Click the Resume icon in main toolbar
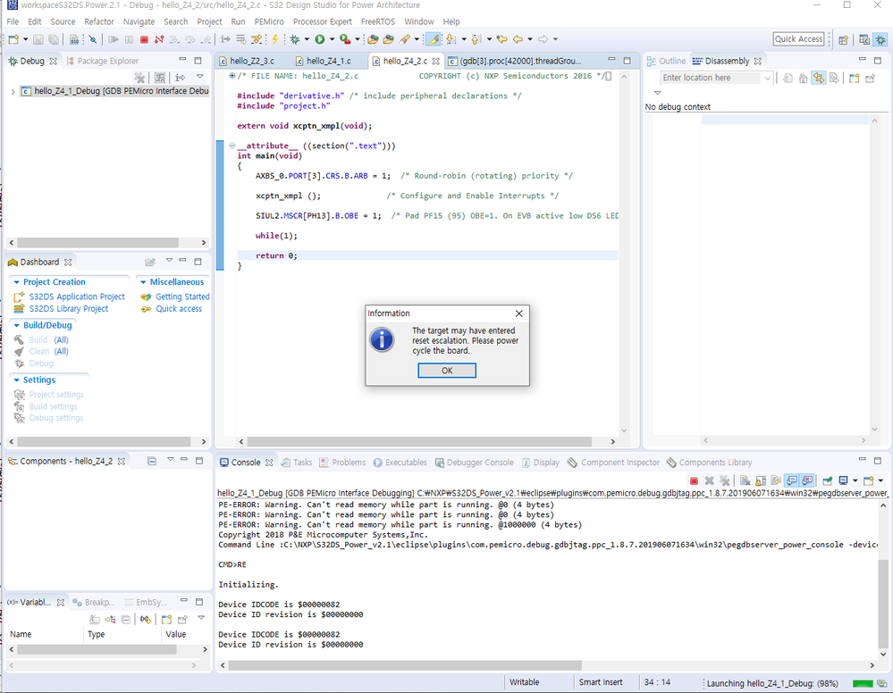 114,40
